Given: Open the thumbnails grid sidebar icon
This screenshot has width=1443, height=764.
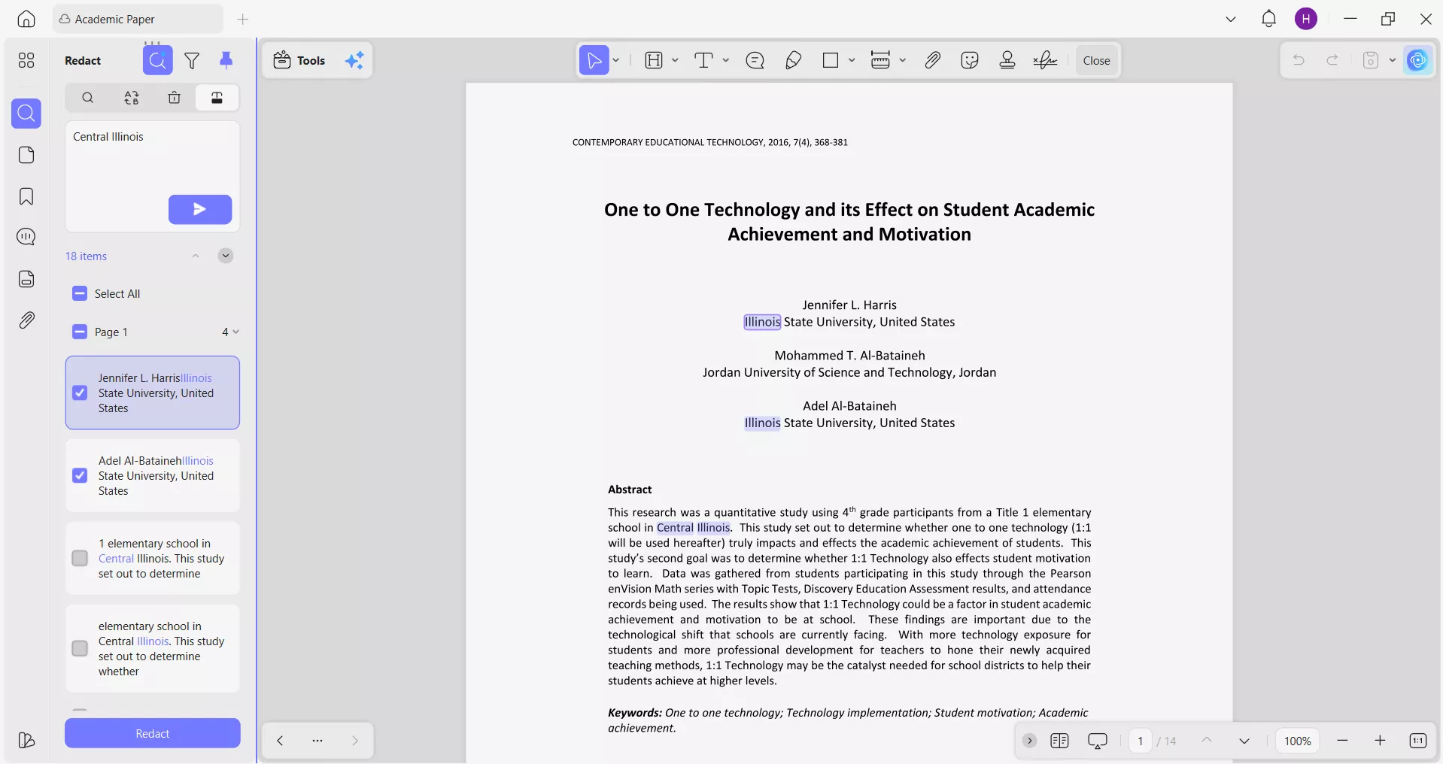Looking at the screenshot, I should [26, 60].
